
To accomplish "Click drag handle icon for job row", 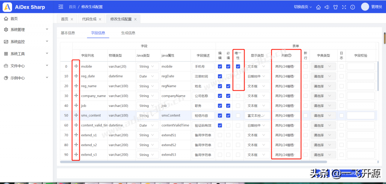I will [x=76, y=105].
